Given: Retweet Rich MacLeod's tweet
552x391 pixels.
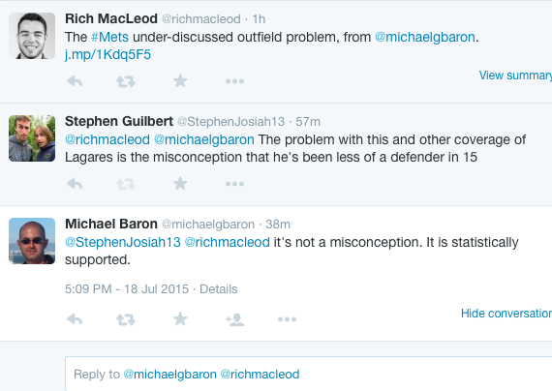Looking at the screenshot, I should click(x=126, y=81).
